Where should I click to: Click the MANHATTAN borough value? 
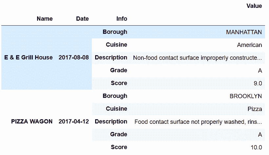[x=244, y=32]
